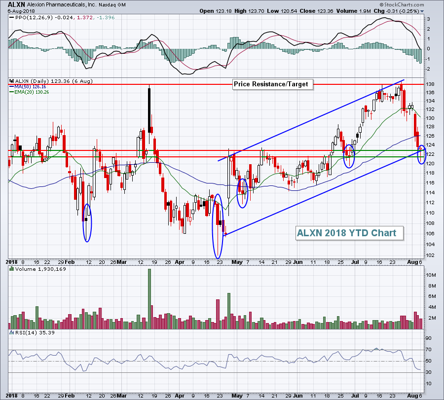The width and height of the screenshot is (444, 400).
Task: Click the MA(50) 126.16 legend label
Action: [30, 87]
